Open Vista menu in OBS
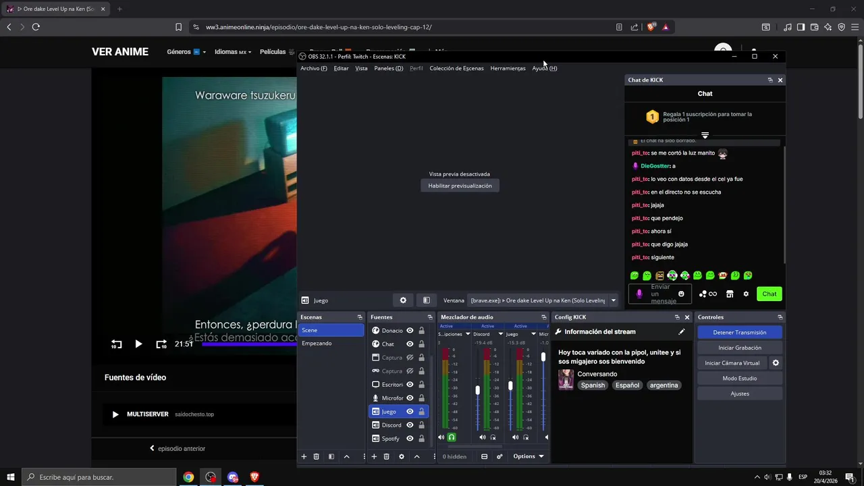Image resolution: width=864 pixels, height=486 pixels. tap(362, 68)
